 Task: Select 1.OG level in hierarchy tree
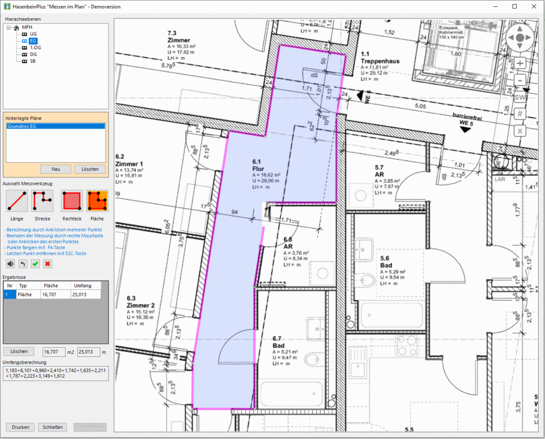point(36,47)
